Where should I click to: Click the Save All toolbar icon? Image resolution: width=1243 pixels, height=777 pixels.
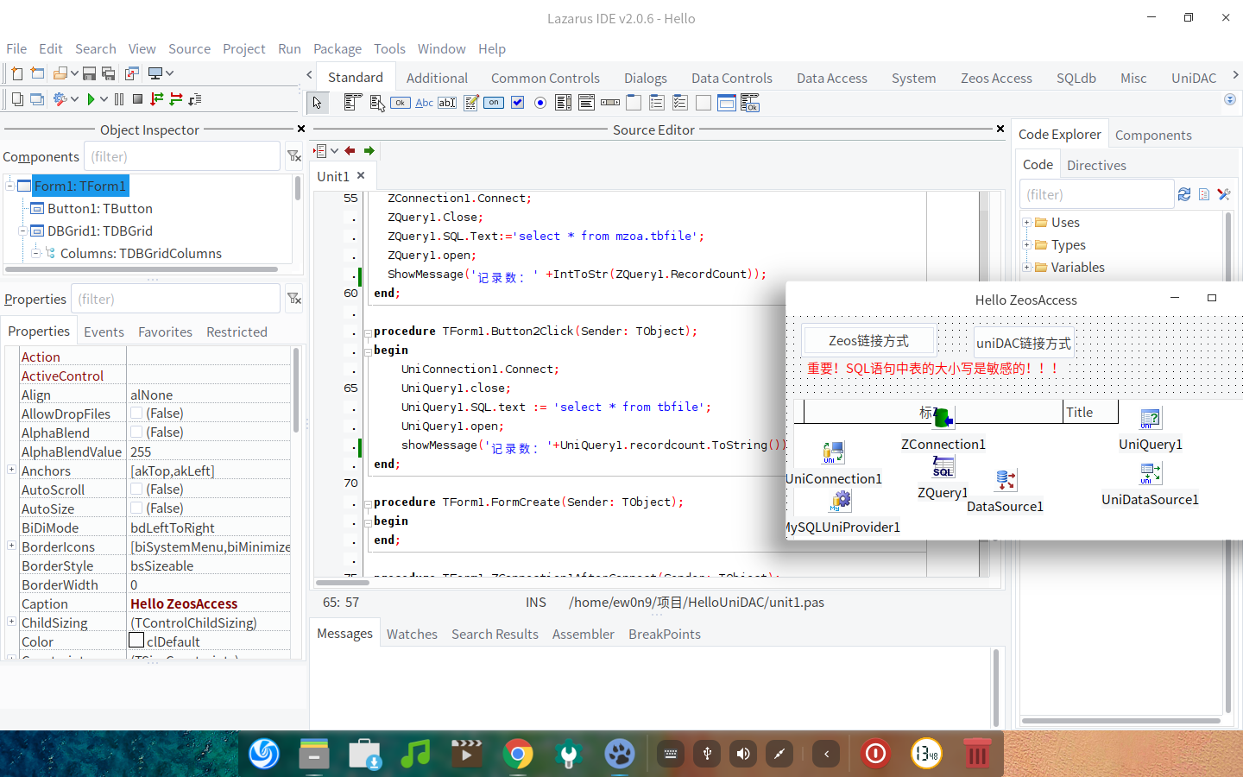109,74
